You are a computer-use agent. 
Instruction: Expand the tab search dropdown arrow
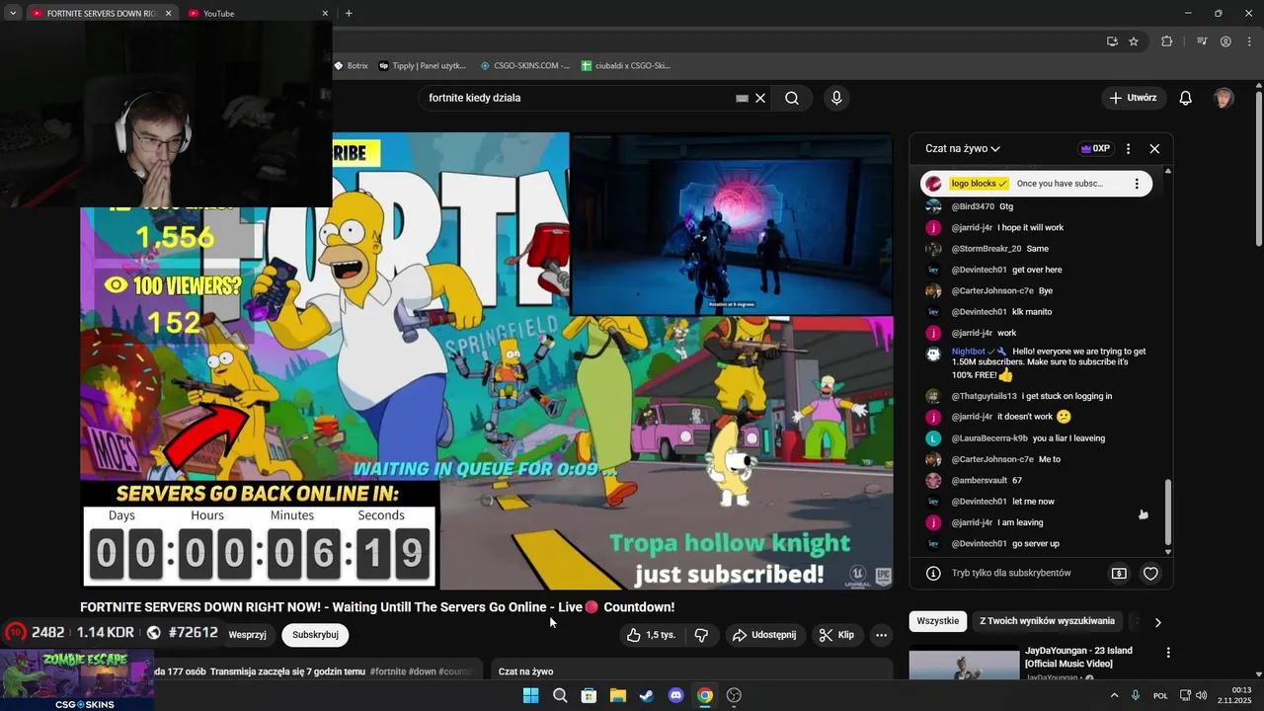click(x=13, y=13)
